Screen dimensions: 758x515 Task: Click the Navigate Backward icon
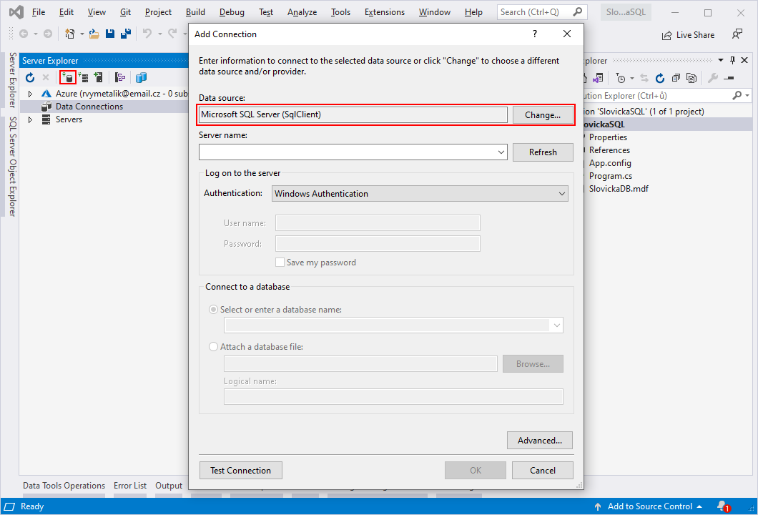point(23,34)
